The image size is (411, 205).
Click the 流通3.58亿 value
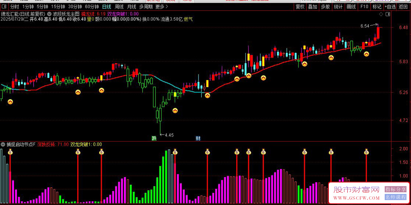171,19
